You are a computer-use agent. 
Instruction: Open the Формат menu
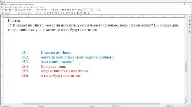(x=21, y=7)
